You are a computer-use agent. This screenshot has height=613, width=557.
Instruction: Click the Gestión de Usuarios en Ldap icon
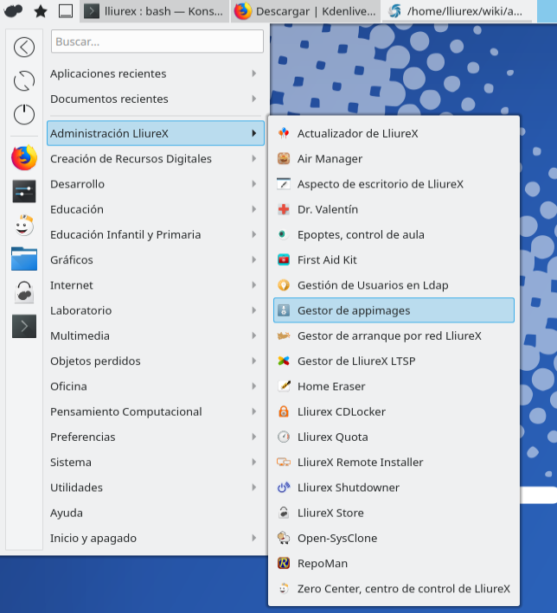[x=284, y=285]
